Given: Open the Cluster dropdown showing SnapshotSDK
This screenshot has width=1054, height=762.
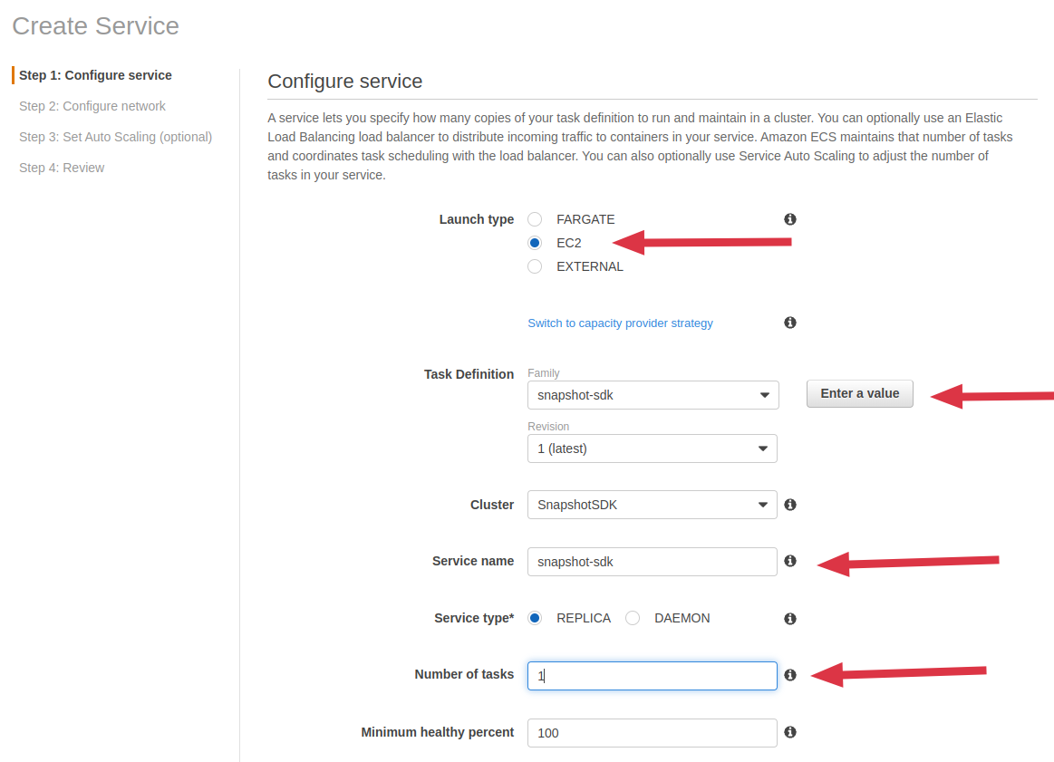Looking at the screenshot, I should (652, 505).
